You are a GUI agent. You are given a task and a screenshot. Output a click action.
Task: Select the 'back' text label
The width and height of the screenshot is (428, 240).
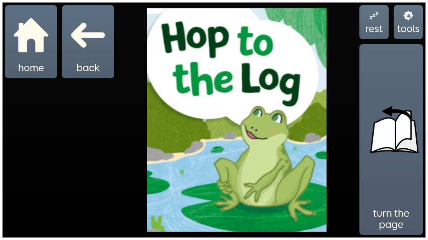tap(88, 68)
